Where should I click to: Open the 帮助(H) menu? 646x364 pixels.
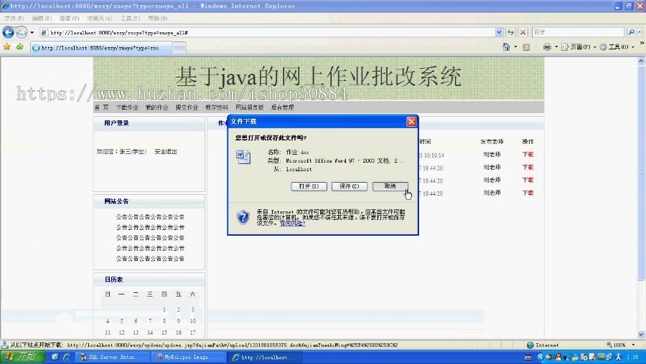158,19
